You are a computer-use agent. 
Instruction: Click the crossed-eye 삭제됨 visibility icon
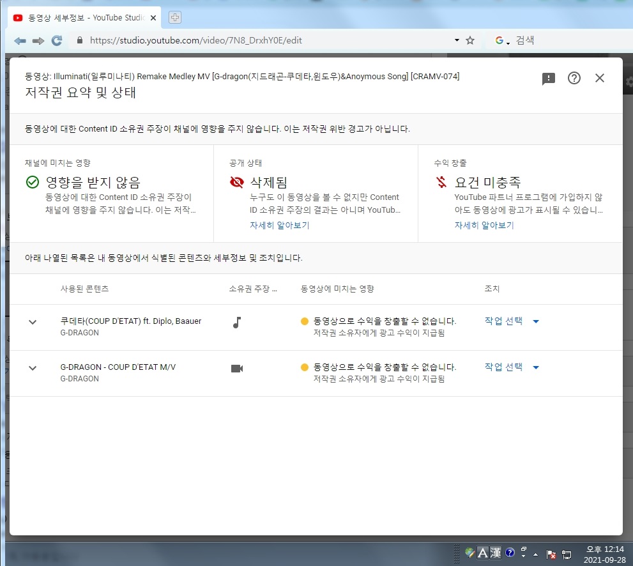tap(236, 183)
